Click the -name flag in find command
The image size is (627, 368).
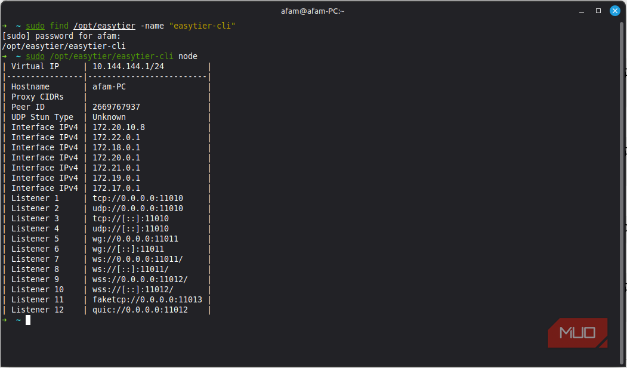[152, 26]
